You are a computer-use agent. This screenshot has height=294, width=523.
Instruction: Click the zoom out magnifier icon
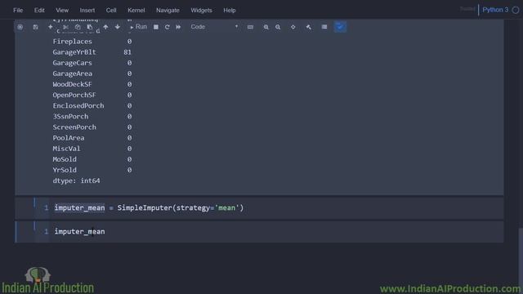pyautogui.click(x=278, y=27)
